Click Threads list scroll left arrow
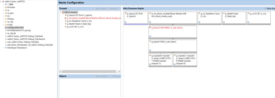The image size is (275, 98). 61,71
